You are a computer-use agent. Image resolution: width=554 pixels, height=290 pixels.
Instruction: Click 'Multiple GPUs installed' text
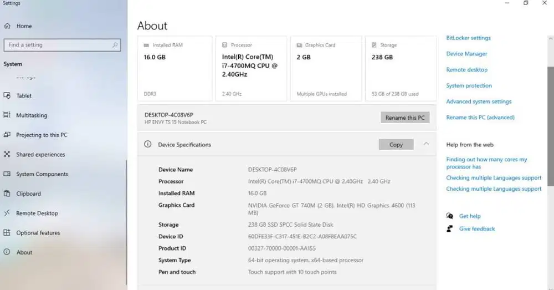pyautogui.click(x=321, y=94)
